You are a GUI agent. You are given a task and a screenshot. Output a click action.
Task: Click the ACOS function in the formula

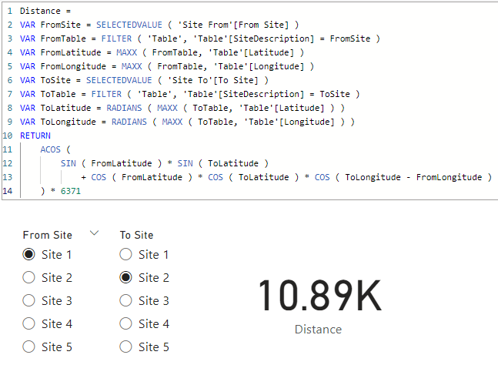tap(51, 149)
